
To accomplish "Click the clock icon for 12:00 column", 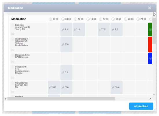I will (75, 19).
